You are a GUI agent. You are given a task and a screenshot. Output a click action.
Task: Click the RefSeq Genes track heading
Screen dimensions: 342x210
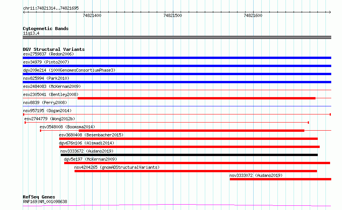pyautogui.click(x=39, y=197)
